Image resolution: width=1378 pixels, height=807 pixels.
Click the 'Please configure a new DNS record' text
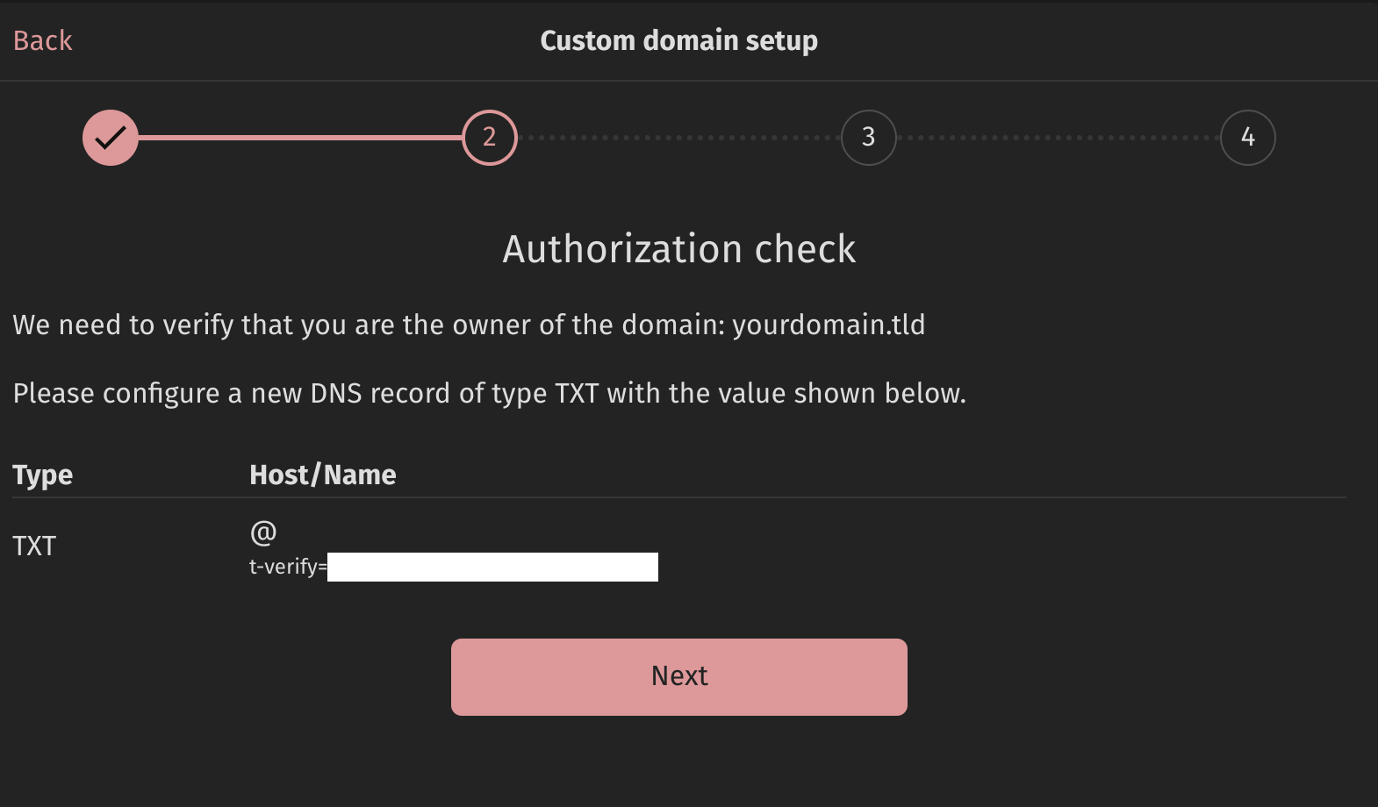[489, 393]
